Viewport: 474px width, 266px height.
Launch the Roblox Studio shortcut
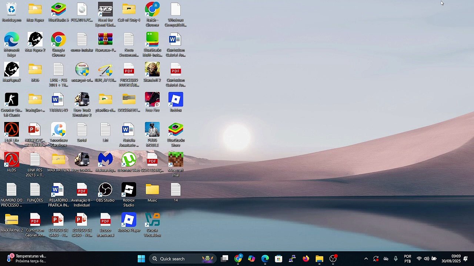[129, 195]
